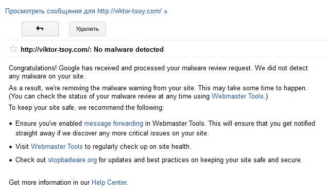Click 'to regularly check up on site health' text
The image size is (328, 195).
pyautogui.click(x=138, y=146)
